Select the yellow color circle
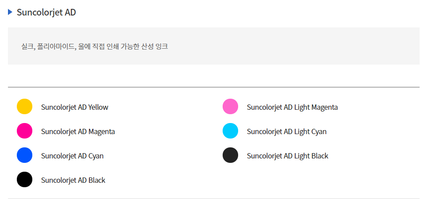The width and height of the screenshot is (432, 208). pos(24,106)
